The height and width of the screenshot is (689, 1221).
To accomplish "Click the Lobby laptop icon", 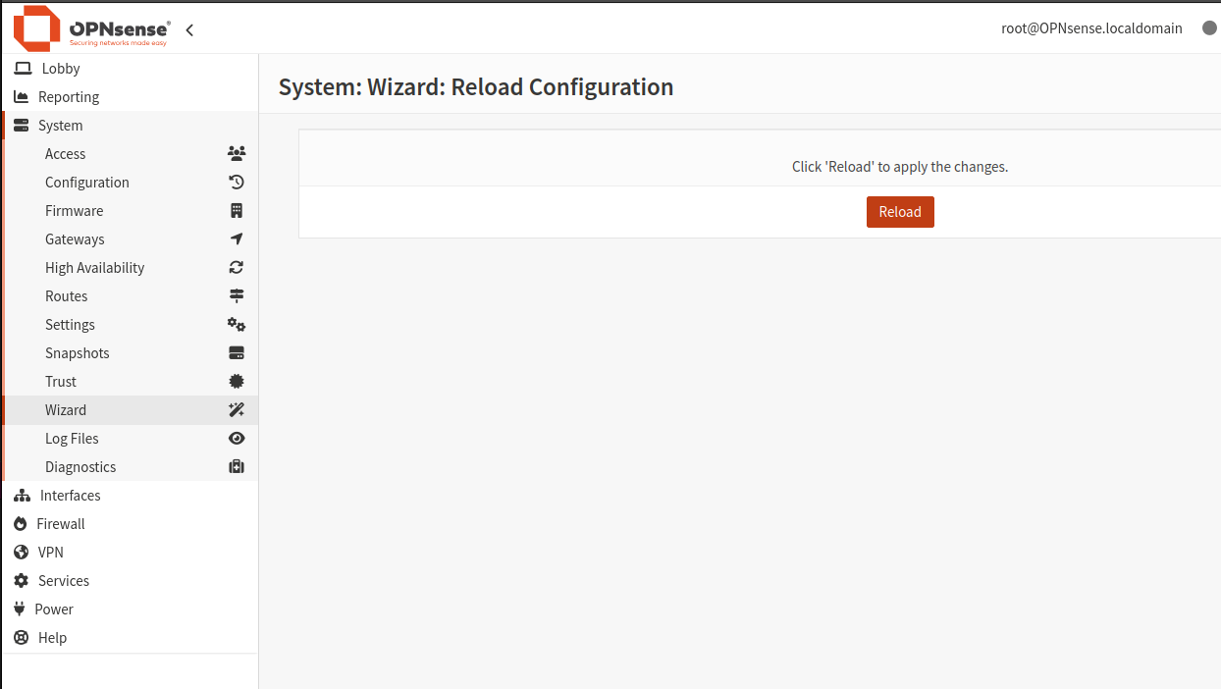I will tap(23, 69).
